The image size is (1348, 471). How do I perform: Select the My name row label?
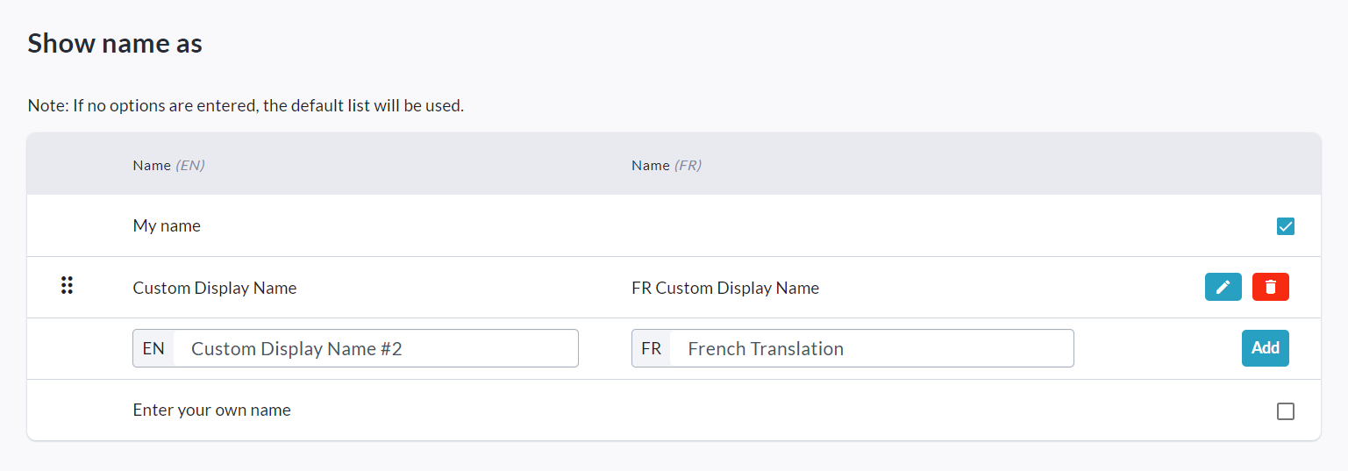point(167,225)
